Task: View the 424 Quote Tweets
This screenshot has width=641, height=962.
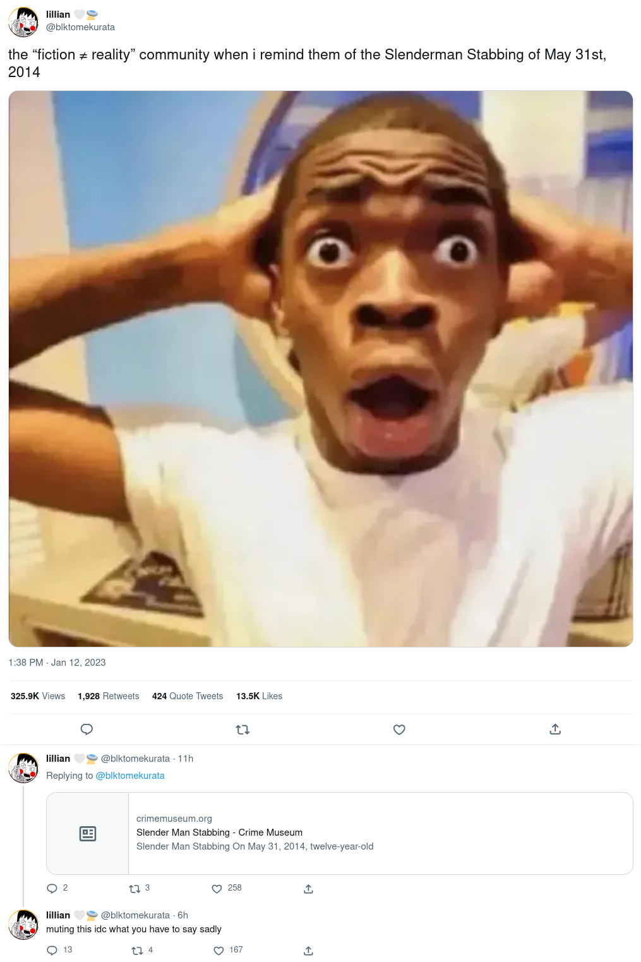Action: pos(188,696)
